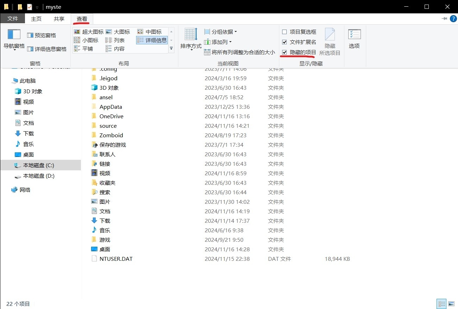Select the 查看 ribbon tab

(x=82, y=19)
